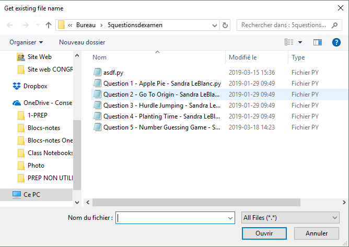Close the Get existing file name dialog
The height and width of the screenshot is (247, 349).
point(340,8)
